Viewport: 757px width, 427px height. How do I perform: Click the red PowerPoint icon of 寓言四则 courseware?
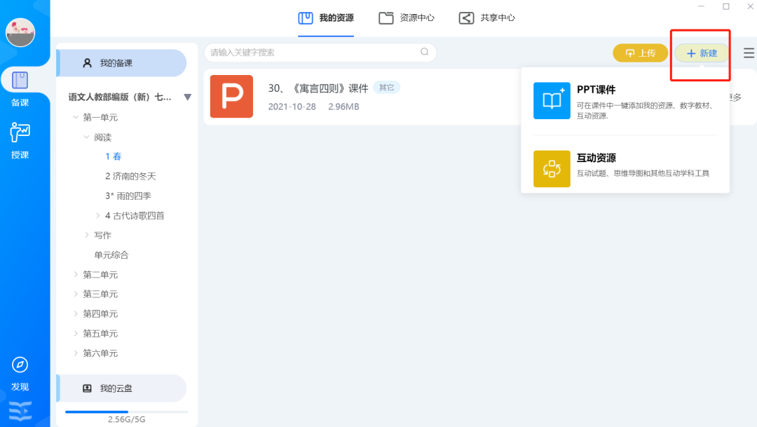231,97
